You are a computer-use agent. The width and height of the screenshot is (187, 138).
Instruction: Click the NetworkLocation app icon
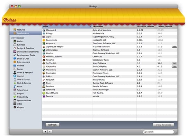44,57
